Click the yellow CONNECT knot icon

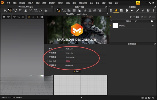pyautogui.click(x=138, y=3)
